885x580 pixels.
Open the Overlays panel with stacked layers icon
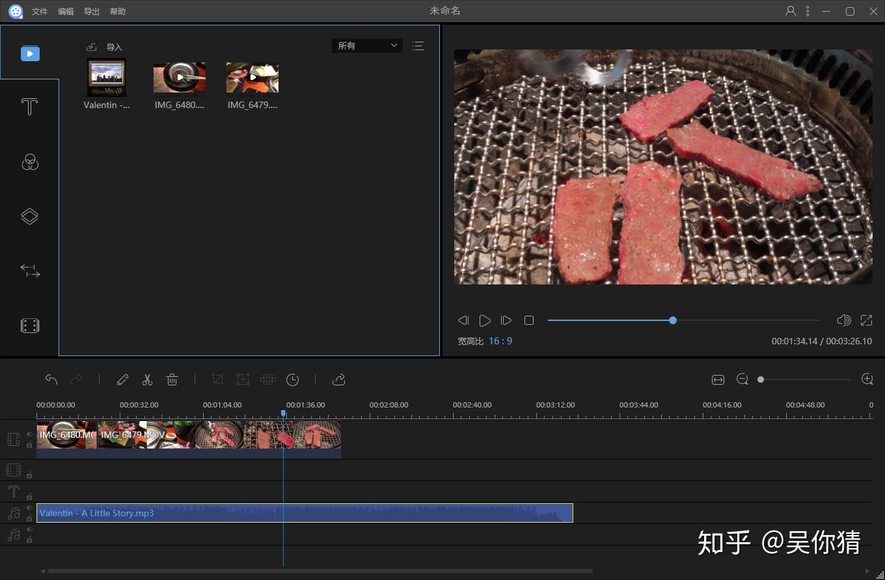pos(30,216)
